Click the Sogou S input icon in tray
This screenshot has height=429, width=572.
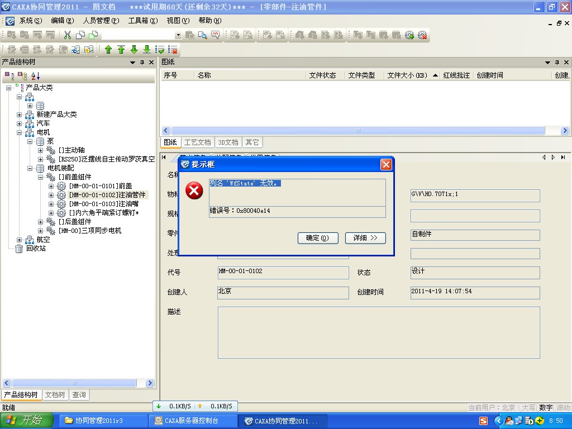click(x=483, y=421)
